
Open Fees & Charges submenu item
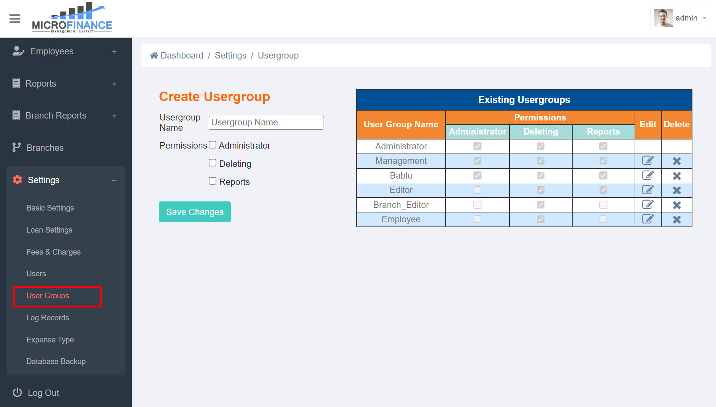[x=54, y=252]
